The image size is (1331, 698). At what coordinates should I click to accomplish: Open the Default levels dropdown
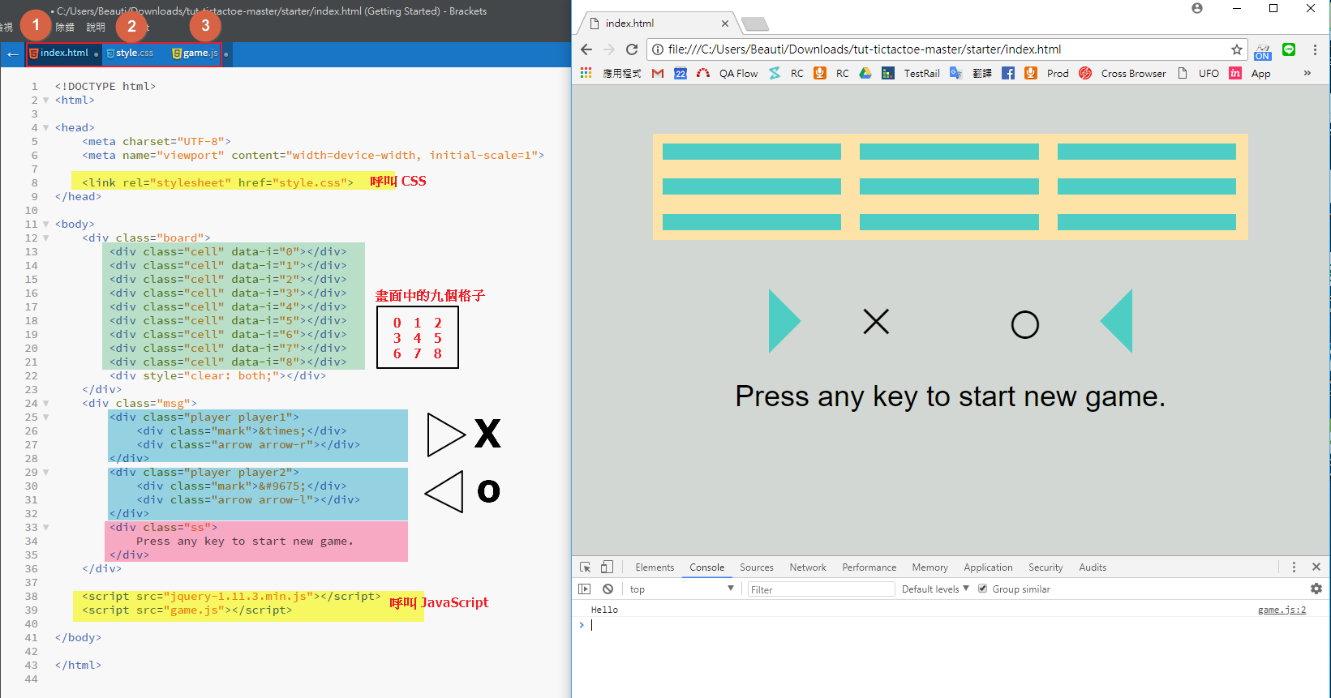pos(935,589)
